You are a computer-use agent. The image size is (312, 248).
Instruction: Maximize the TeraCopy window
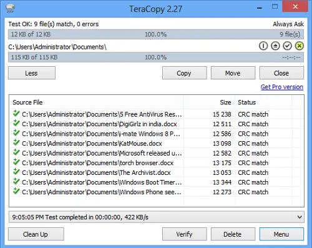click(x=275, y=7)
